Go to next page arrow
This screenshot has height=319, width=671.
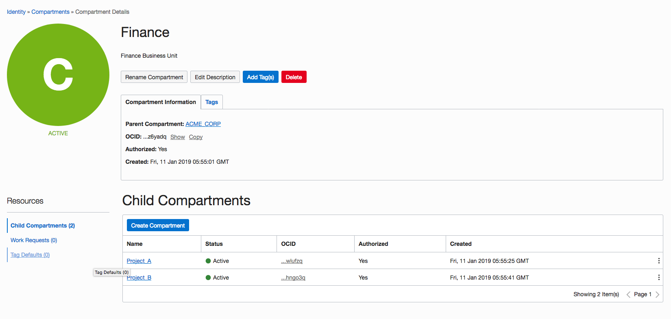point(657,295)
